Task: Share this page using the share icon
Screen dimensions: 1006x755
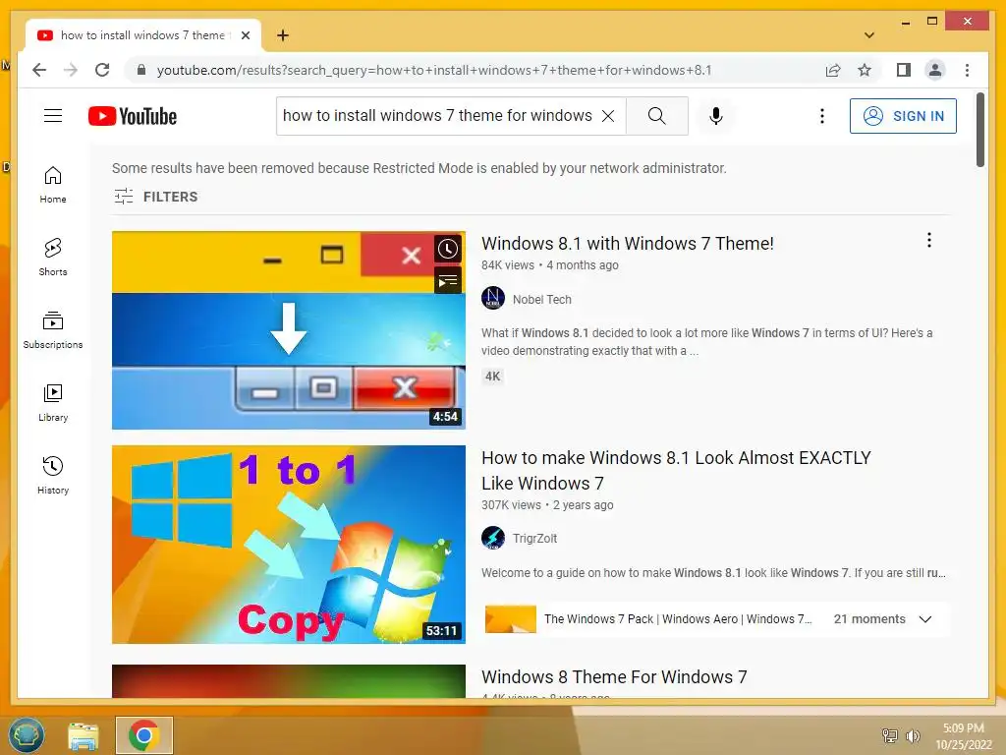Action: pos(833,70)
